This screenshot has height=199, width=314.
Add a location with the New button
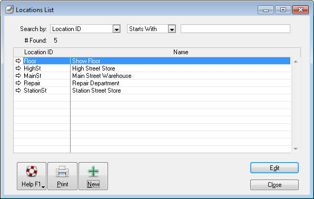[93, 176]
